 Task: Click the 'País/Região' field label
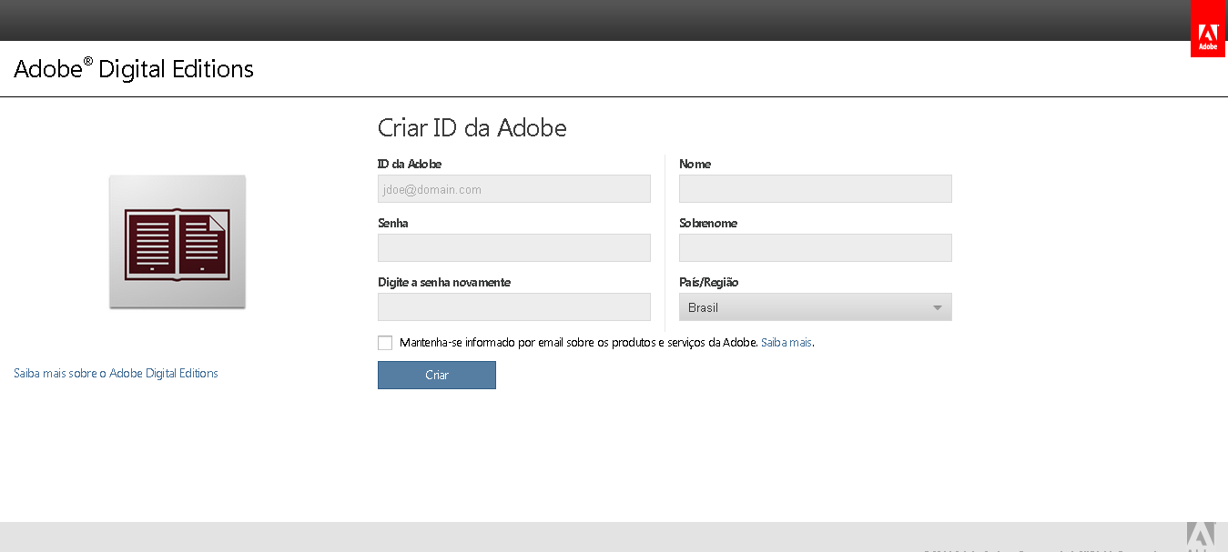click(x=708, y=283)
